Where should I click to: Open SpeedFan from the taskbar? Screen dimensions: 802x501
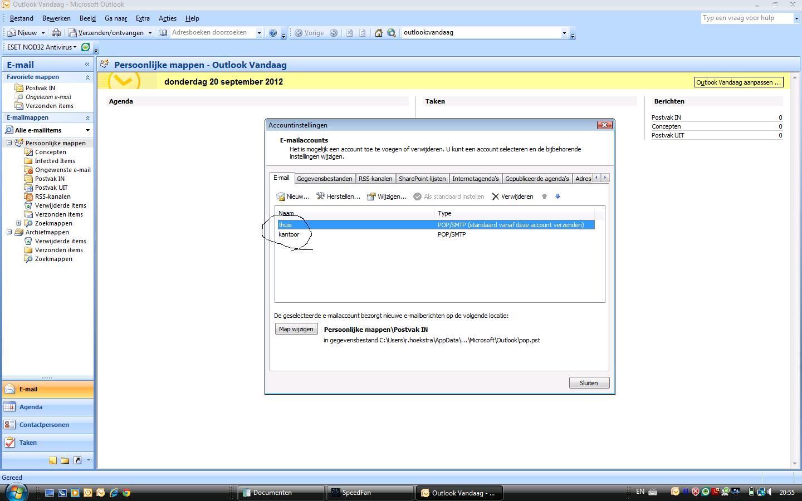point(370,493)
